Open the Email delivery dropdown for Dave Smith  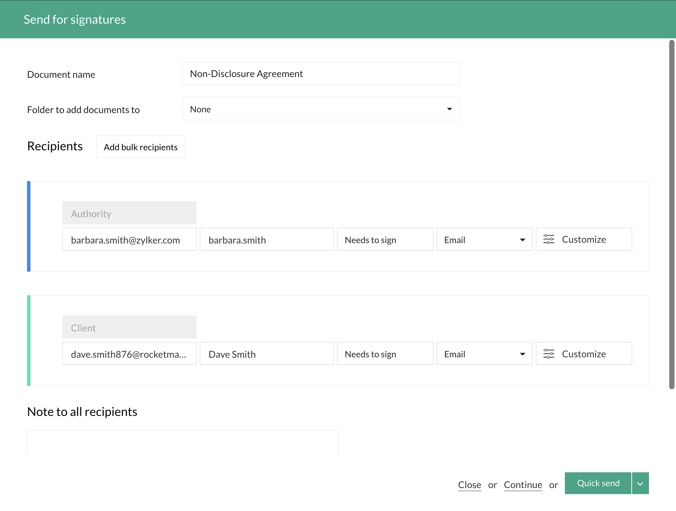tap(484, 354)
